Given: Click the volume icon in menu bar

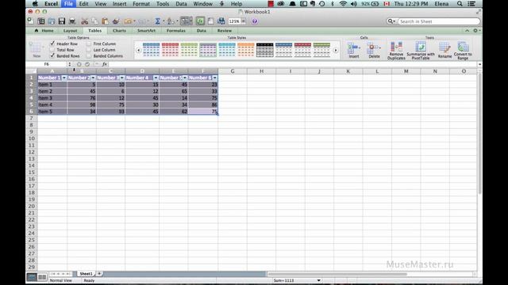Looking at the screenshot, I should [353, 4].
